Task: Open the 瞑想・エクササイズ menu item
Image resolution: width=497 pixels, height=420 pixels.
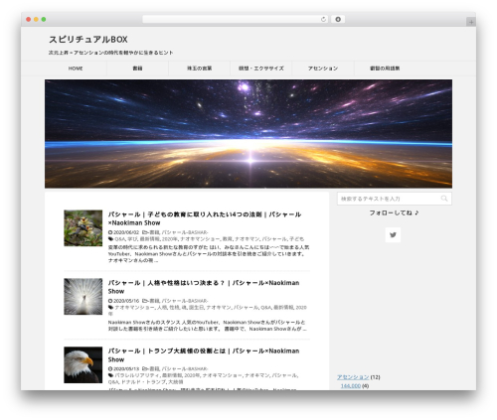Action: tap(261, 69)
